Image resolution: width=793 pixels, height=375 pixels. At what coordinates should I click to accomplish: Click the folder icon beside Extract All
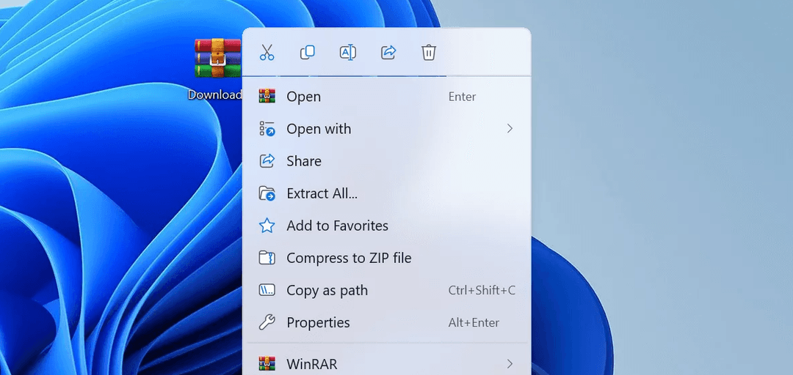pos(267,193)
